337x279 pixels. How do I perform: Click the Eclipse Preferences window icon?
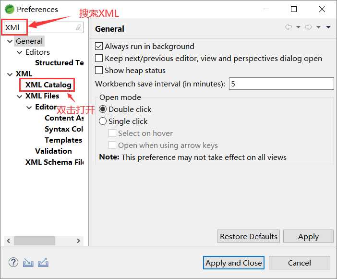coord(9,9)
